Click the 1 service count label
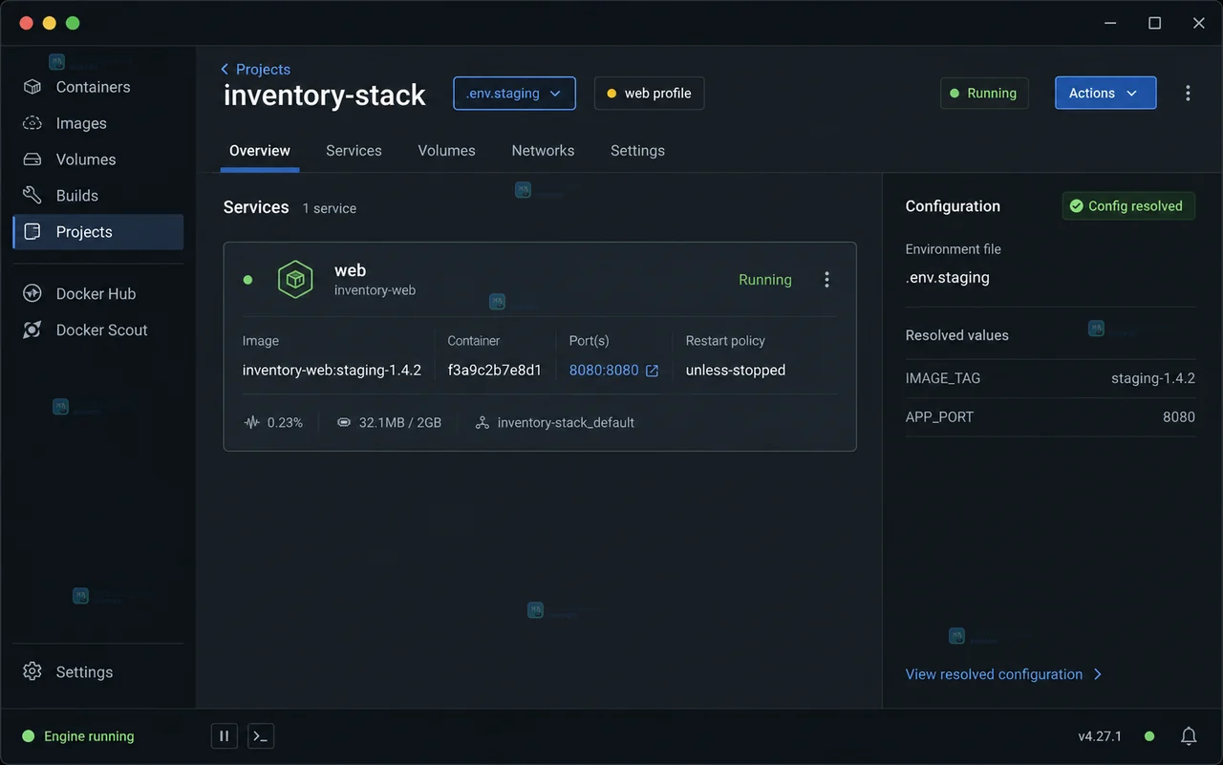1223x765 pixels. coord(330,208)
